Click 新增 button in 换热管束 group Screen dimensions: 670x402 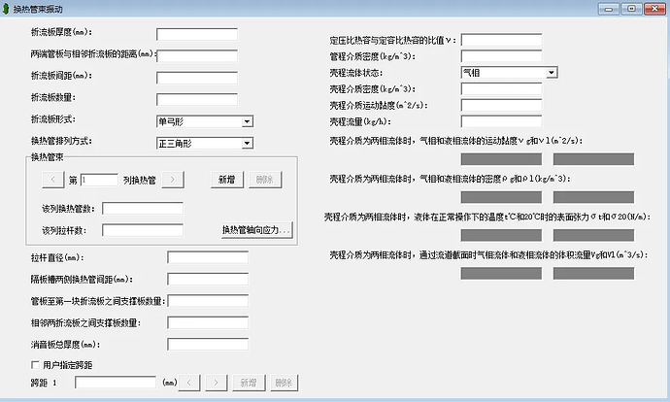pos(227,180)
